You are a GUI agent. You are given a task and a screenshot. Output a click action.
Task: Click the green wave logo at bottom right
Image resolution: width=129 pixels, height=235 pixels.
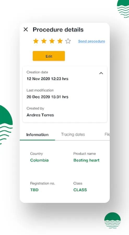pyautogui.click(x=113, y=220)
